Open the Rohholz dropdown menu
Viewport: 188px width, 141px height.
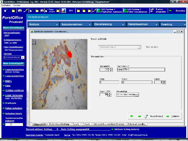44,24
